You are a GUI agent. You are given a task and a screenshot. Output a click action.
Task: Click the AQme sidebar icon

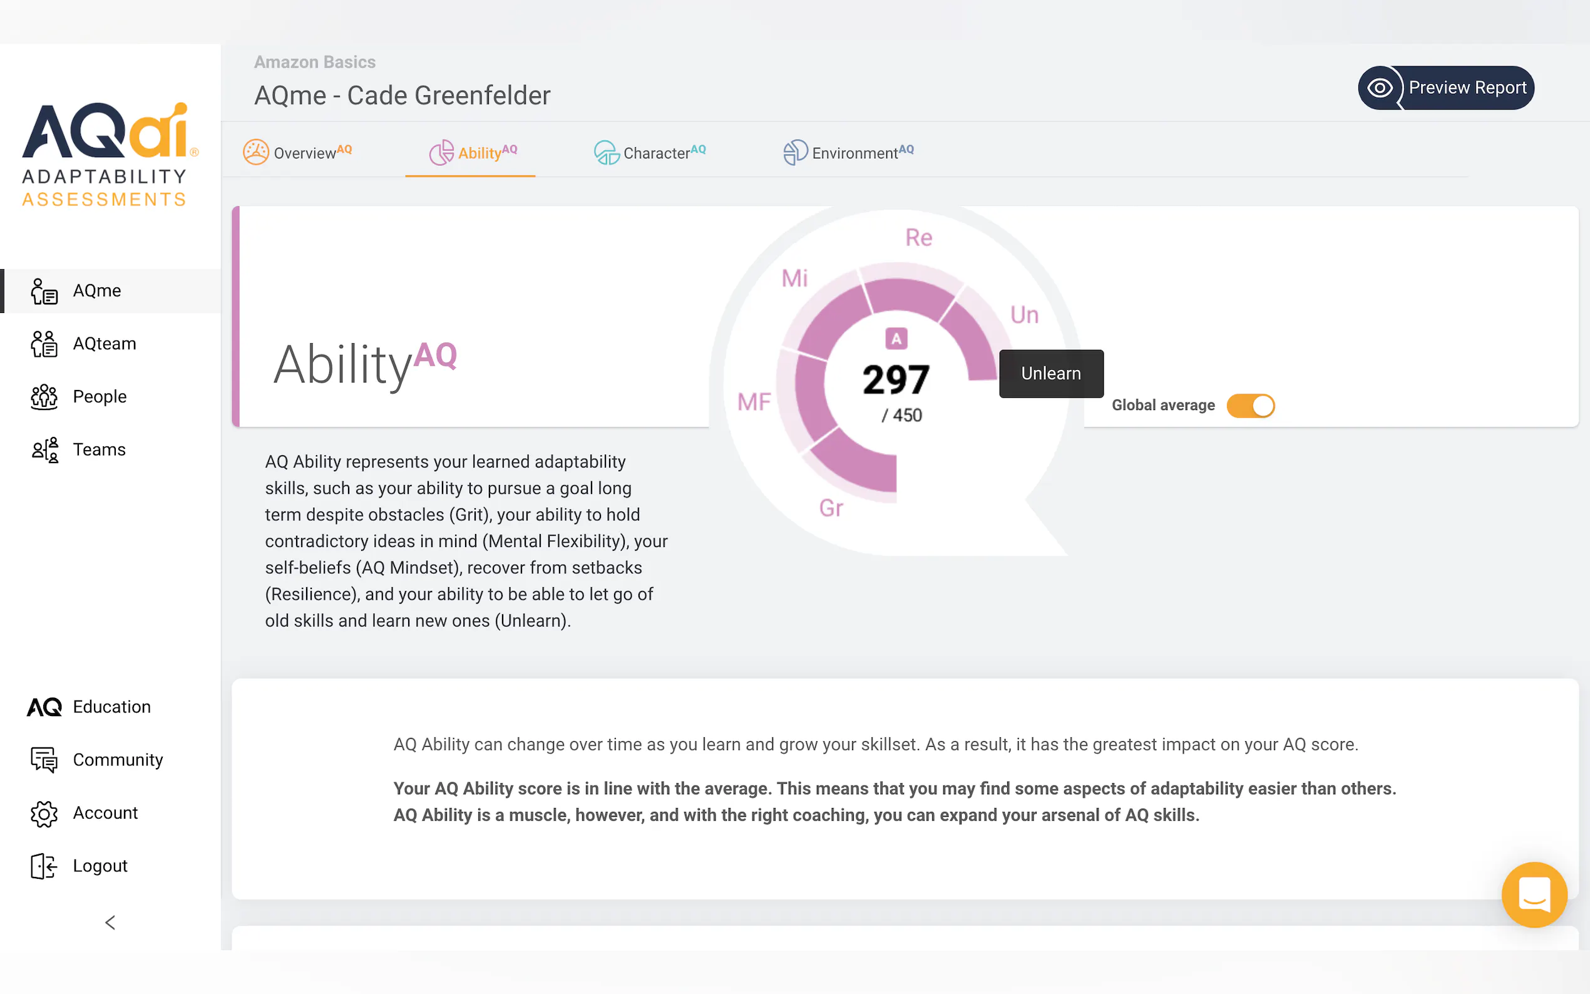tap(44, 291)
